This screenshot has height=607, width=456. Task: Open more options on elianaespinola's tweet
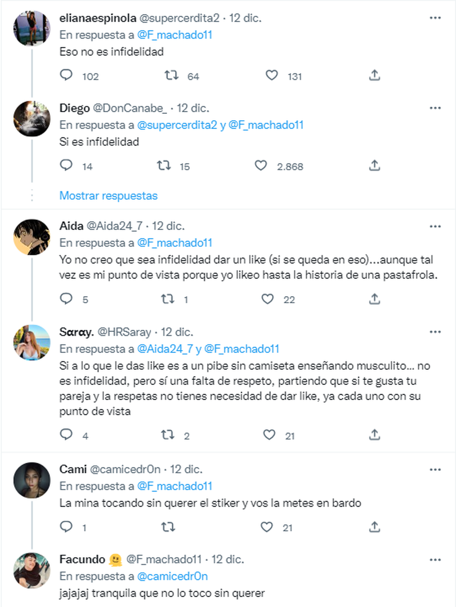[x=435, y=18]
